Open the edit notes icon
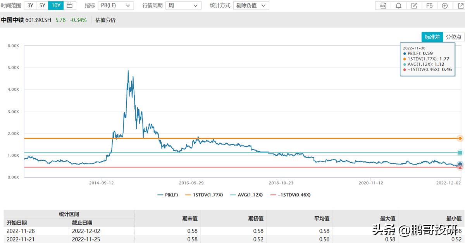The image size is (465, 243). (413, 5)
